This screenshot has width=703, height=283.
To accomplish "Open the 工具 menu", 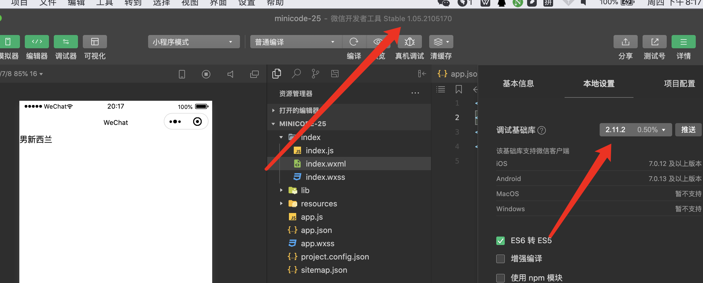I will [105, 3].
